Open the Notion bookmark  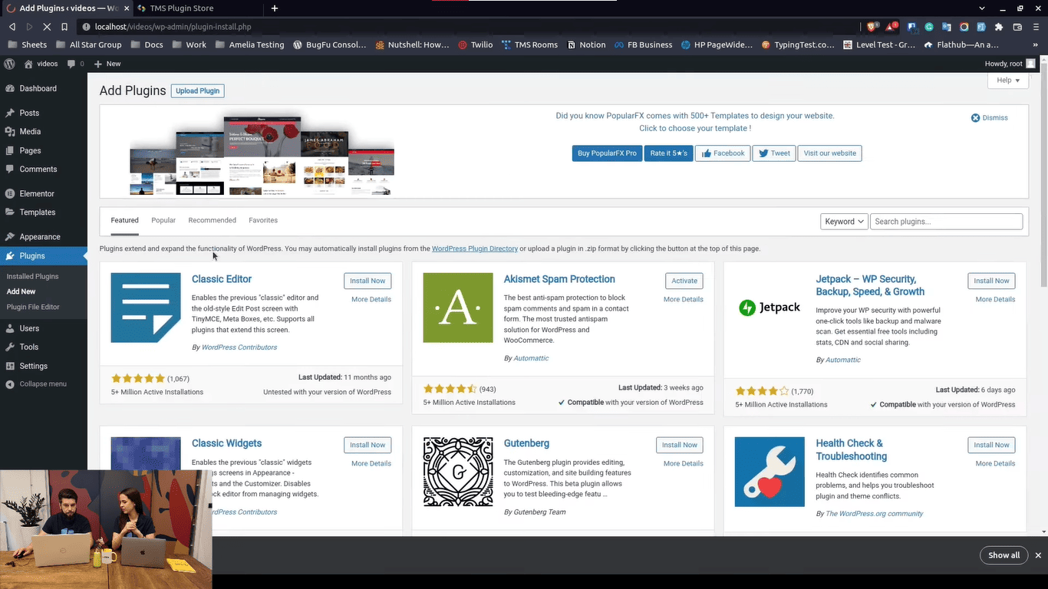pos(587,44)
